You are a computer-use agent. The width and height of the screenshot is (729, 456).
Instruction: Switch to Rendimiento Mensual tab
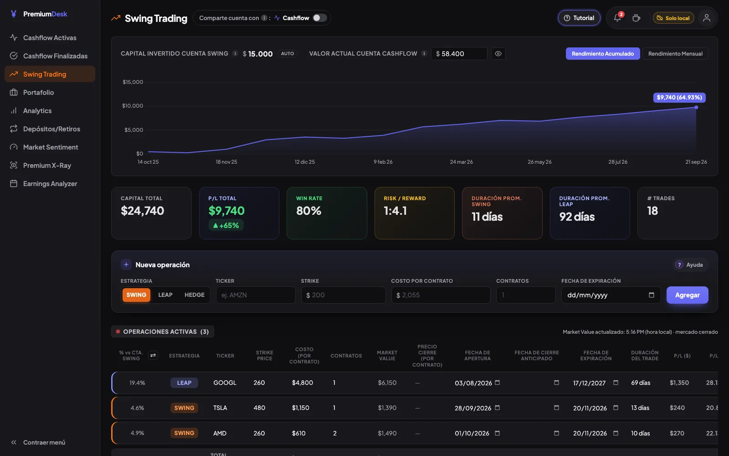pyautogui.click(x=675, y=53)
